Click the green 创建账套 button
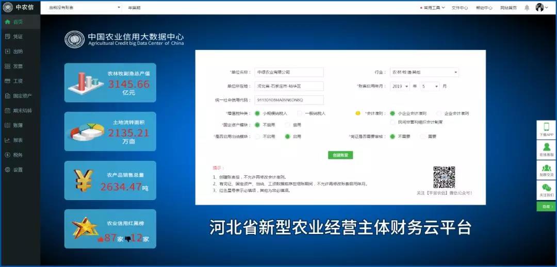This screenshot has width=557, height=267. pos(340,155)
